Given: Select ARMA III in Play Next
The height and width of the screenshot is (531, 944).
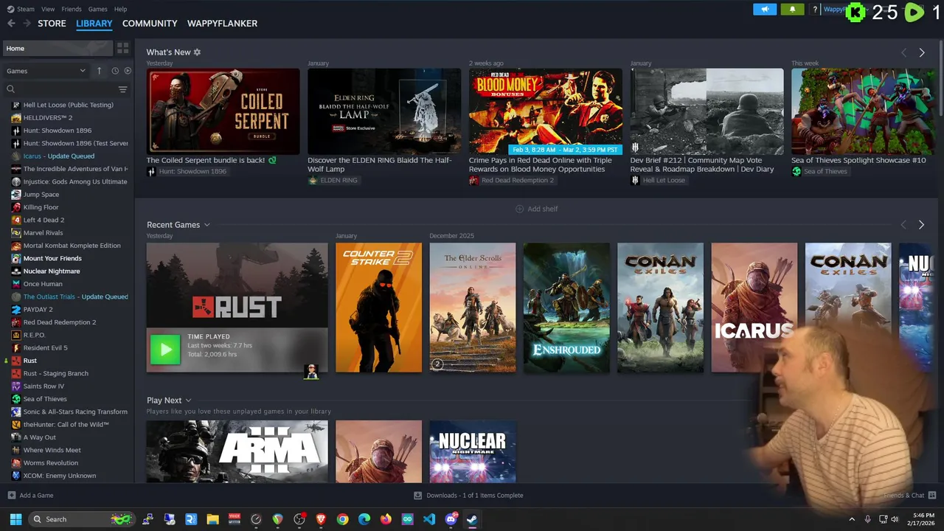Looking at the screenshot, I should pos(237,451).
